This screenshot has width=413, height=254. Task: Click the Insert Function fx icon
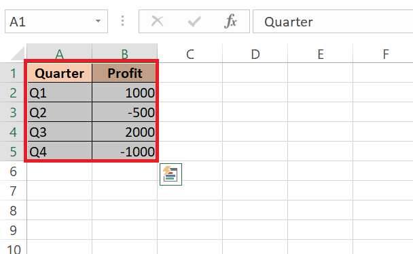coord(230,21)
